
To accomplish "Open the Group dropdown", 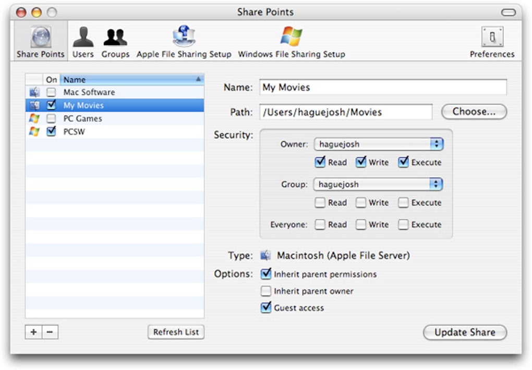I will pyautogui.click(x=378, y=184).
